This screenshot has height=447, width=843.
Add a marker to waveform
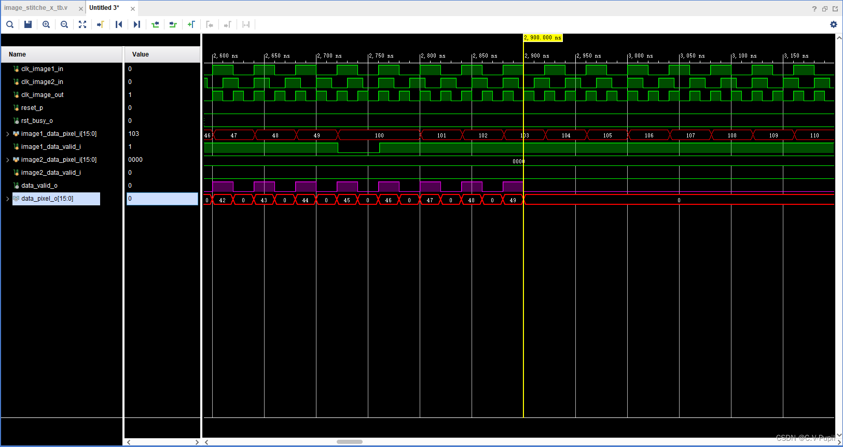191,24
